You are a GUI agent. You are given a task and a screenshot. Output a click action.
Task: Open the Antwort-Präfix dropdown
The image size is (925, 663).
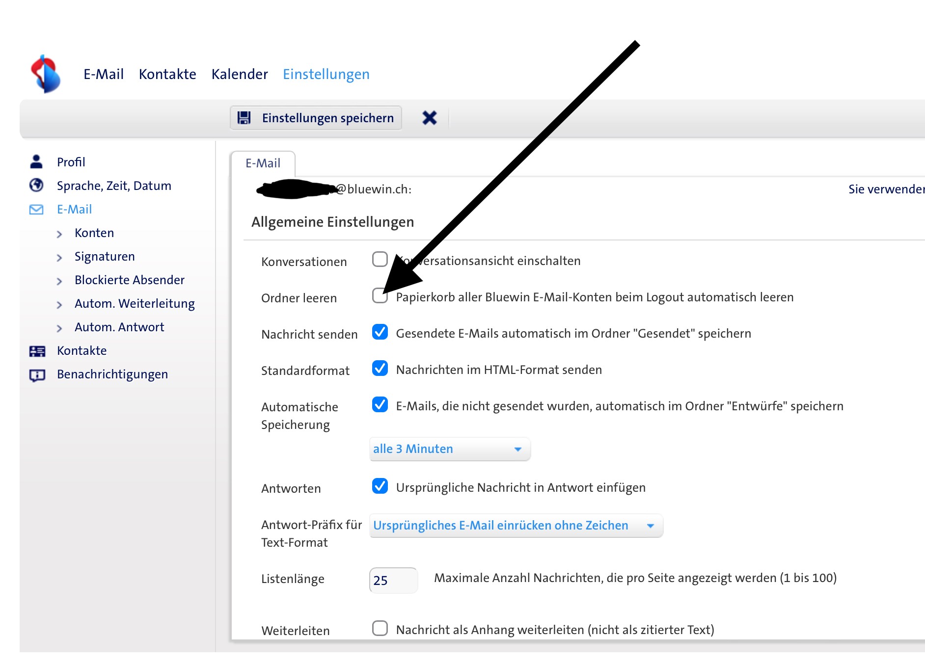(x=516, y=526)
